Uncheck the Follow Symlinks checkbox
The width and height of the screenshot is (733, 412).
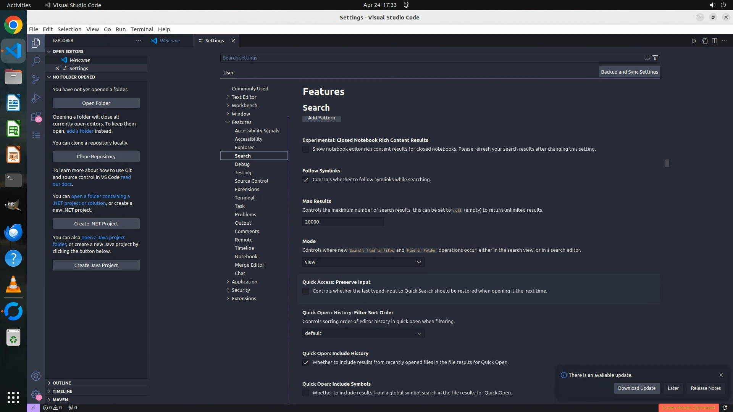tap(306, 180)
